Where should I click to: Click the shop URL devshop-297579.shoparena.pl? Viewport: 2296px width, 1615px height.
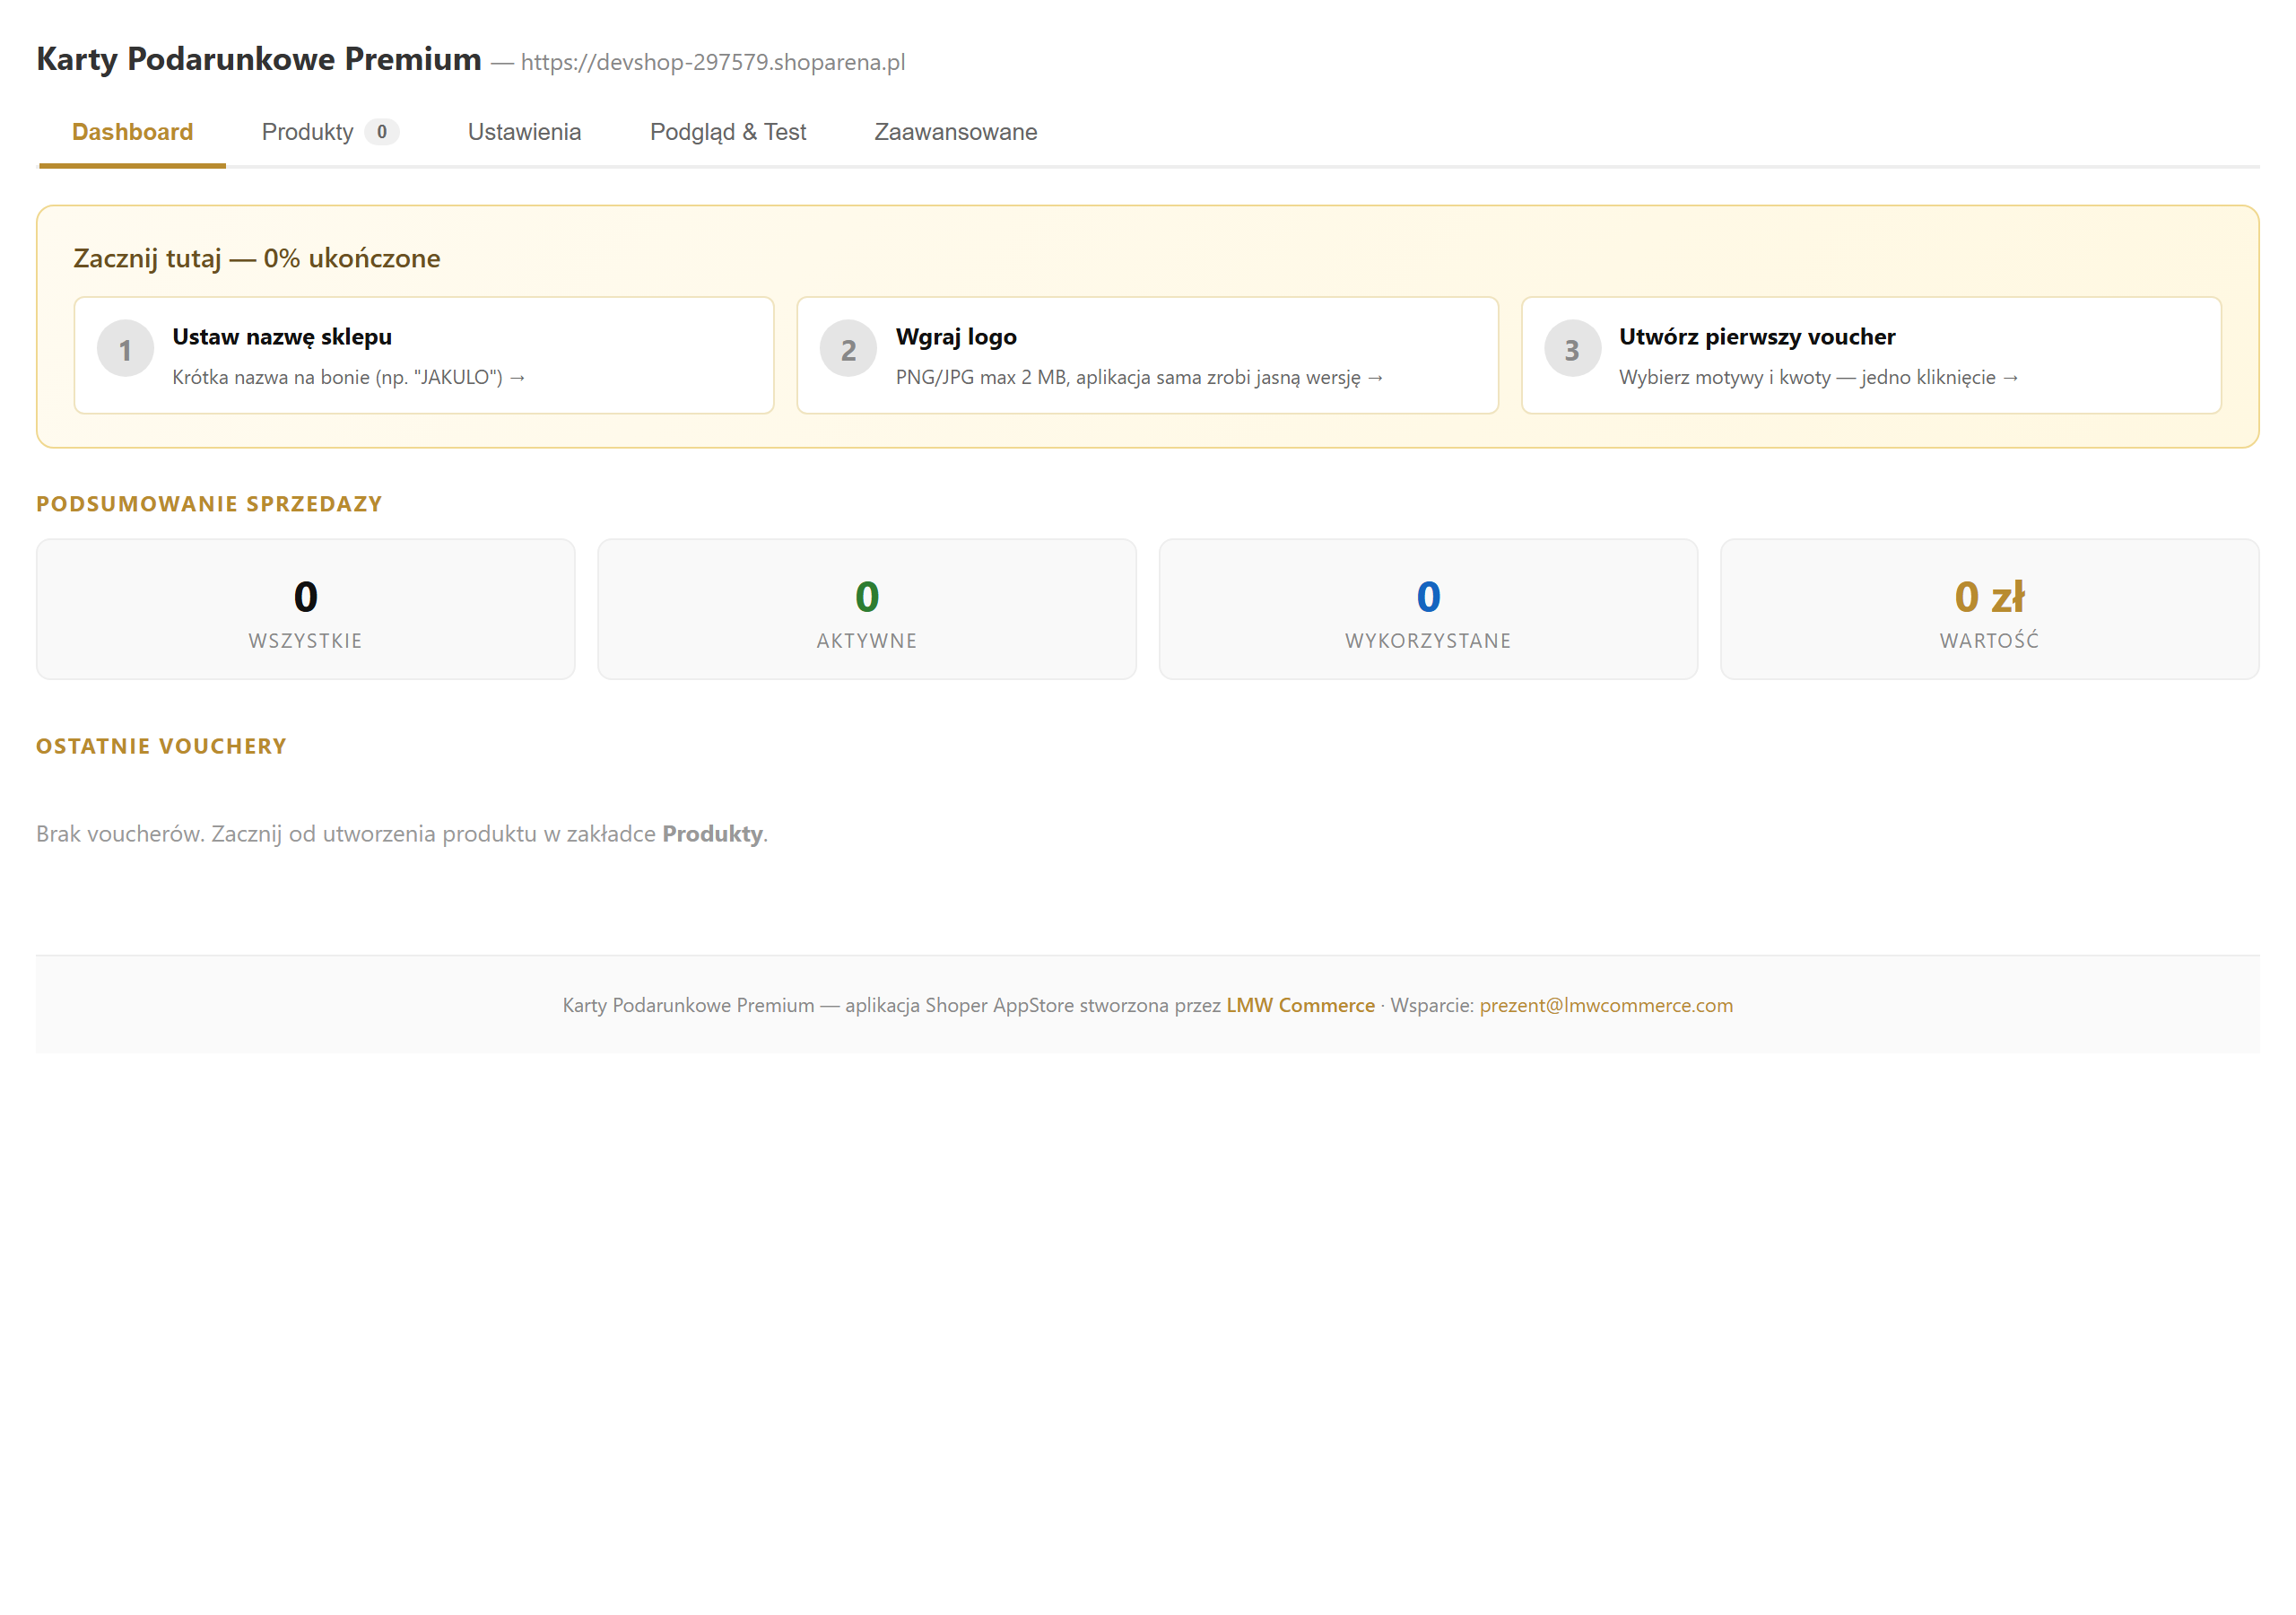point(713,62)
